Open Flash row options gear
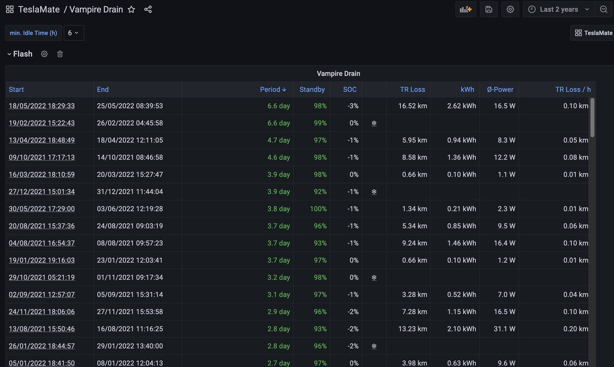Screen dimensions: 614x367 tap(44, 54)
